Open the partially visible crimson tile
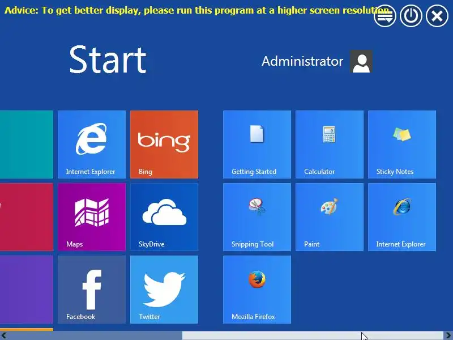This screenshot has width=453, height=340. pyautogui.click(x=27, y=217)
